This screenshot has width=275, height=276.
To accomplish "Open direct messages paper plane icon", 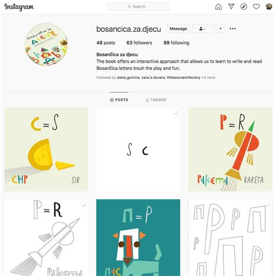I will [231, 6].
